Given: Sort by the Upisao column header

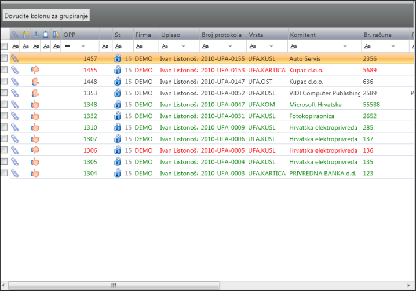Looking at the screenshot, I should [x=179, y=35].
